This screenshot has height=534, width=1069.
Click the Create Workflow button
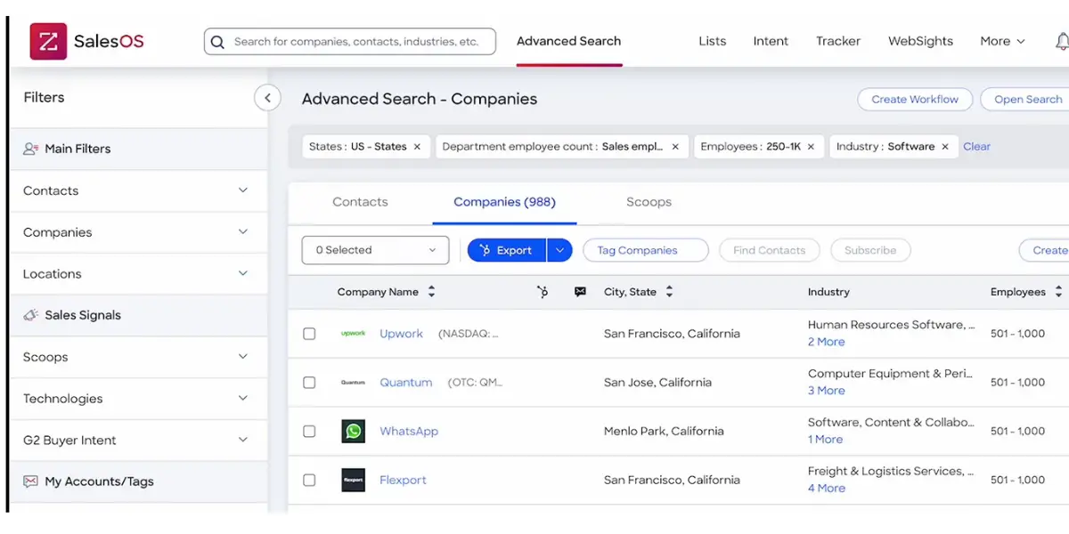click(x=915, y=99)
